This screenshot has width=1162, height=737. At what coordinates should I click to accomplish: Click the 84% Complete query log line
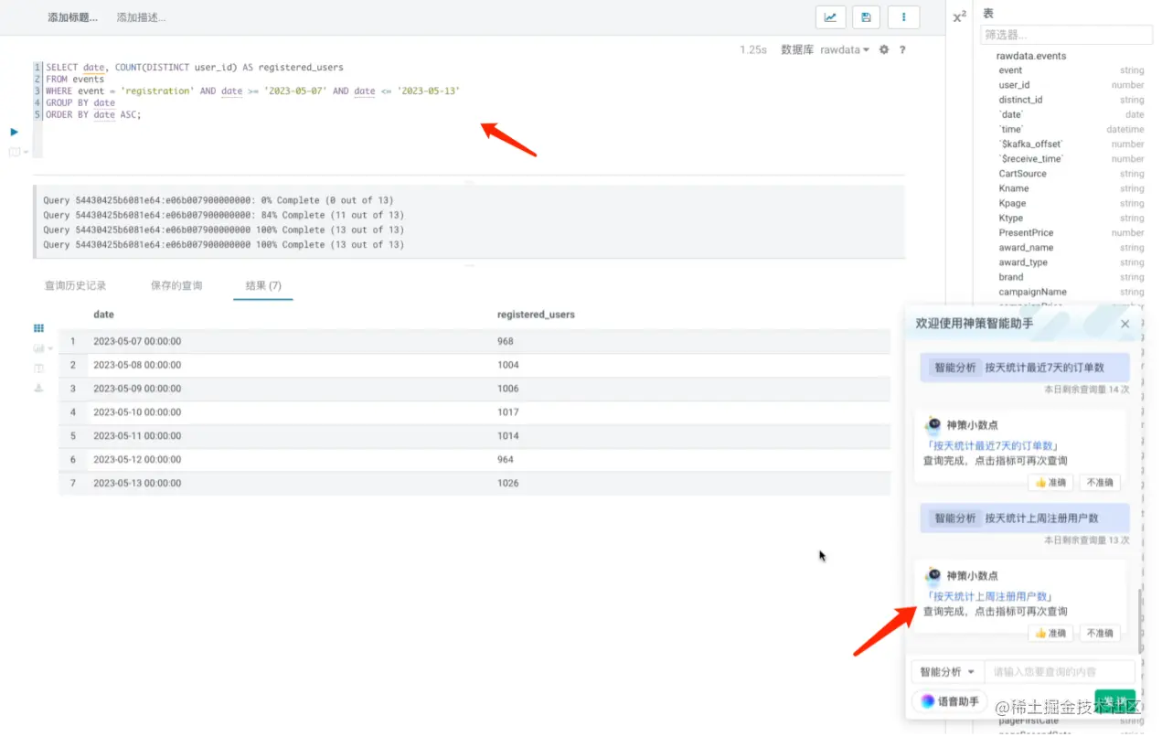223,215
